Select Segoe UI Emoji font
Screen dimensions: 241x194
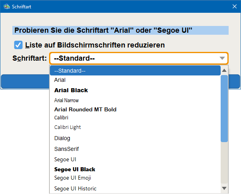tap(135, 178)
